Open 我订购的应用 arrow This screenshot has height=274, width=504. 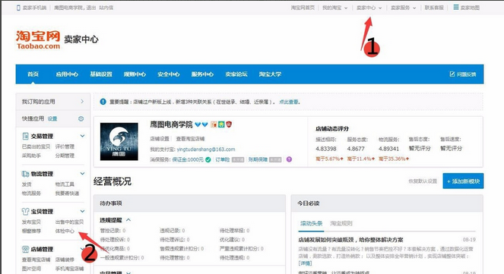pyautogui.click(x=82, y=102)
